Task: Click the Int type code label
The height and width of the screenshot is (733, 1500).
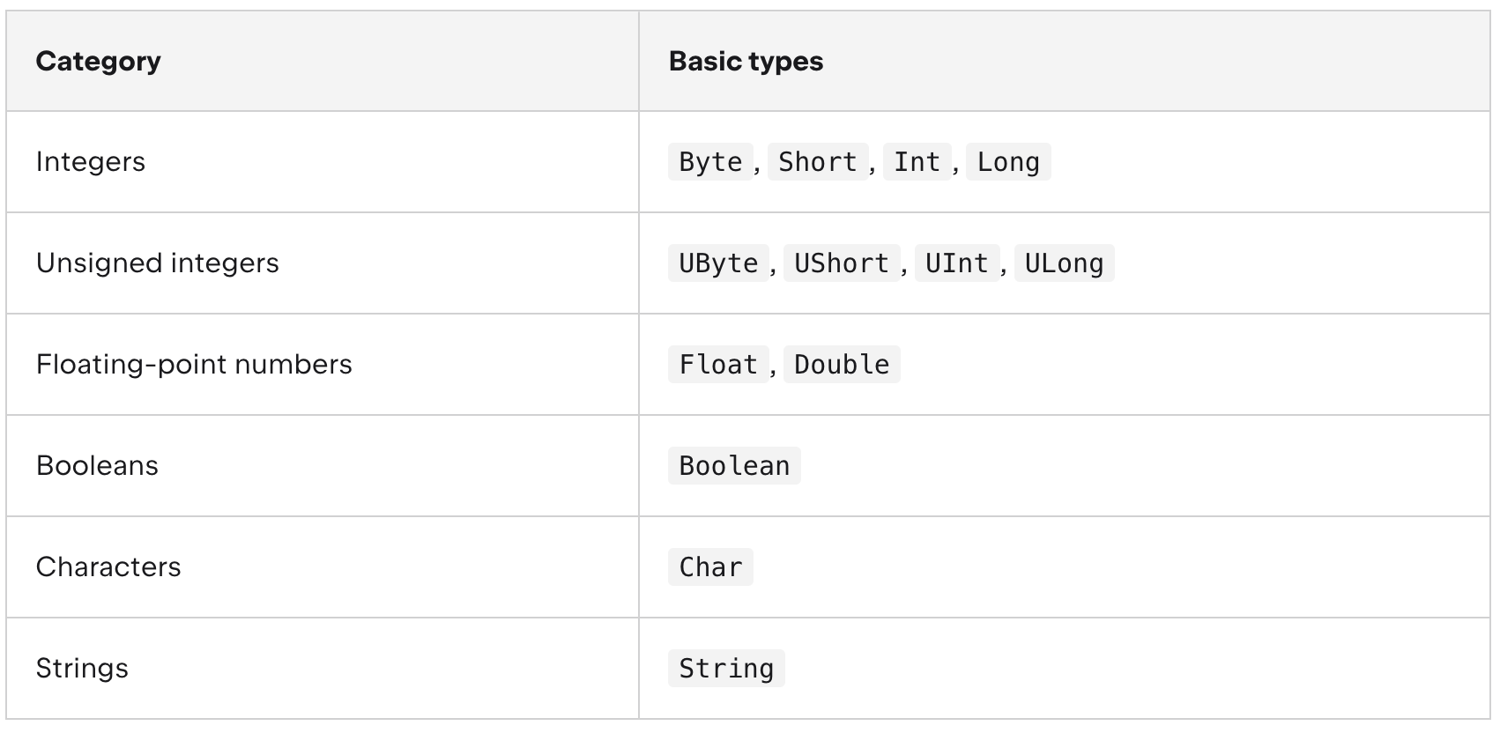Action: tap(917, 162)
